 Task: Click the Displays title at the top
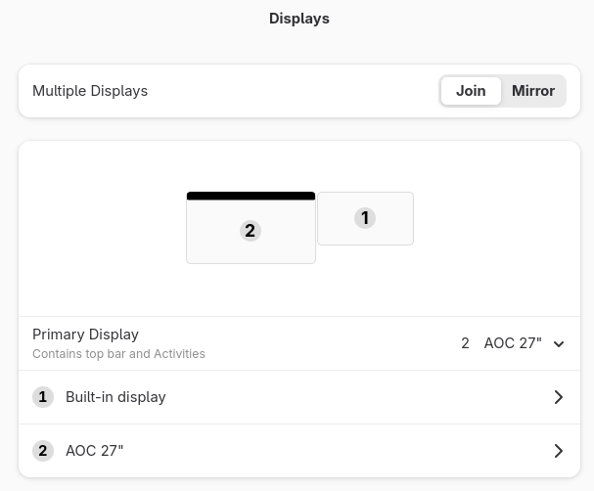(298, 19)
